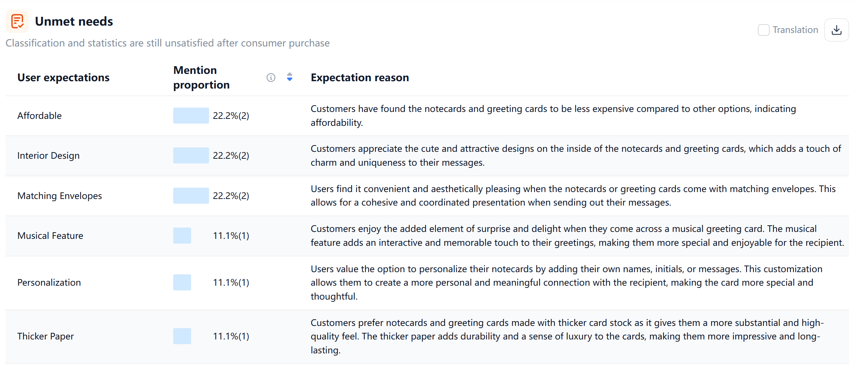Select the Thicker Paper expectation
The height and width of the screenshot is (372, 859).
click(x=45, y=336)
